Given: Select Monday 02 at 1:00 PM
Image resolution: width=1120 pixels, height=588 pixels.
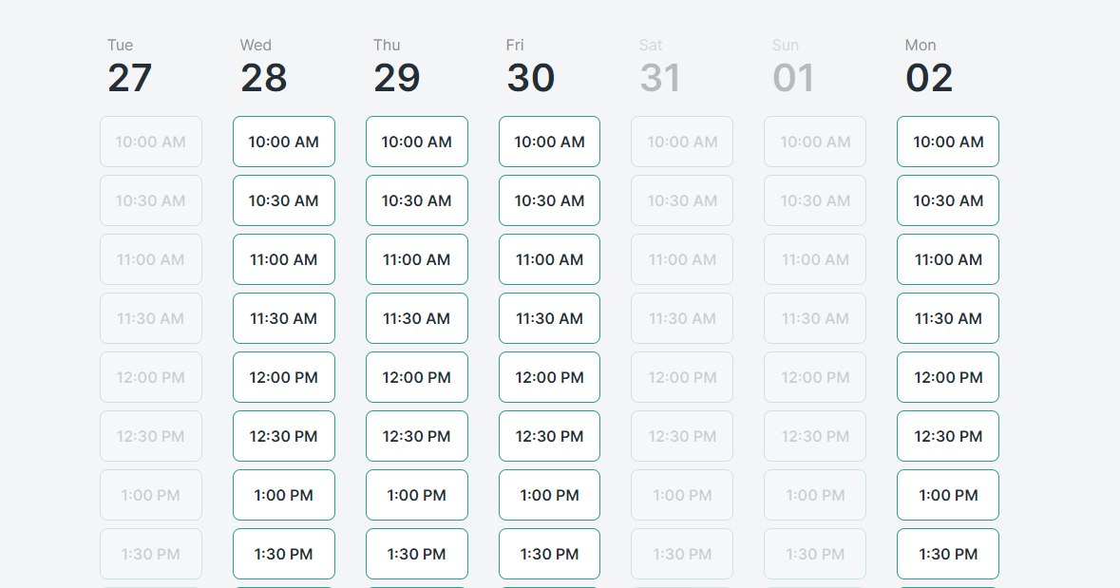Looking at the screenshot, I should tap(948, 495).
